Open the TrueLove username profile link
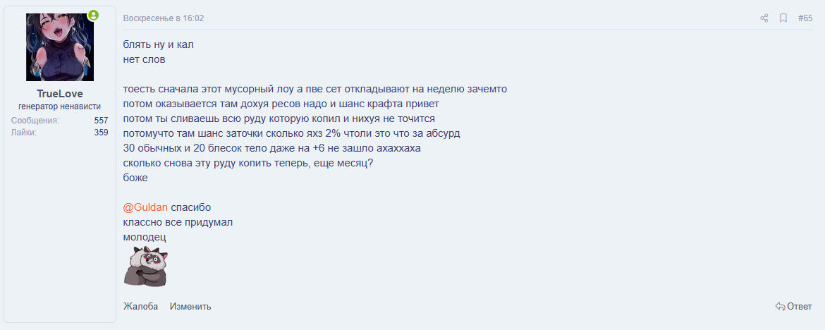The height and width of the screenshot is (330, 825). pyautogui.click(x=59, y=94)
